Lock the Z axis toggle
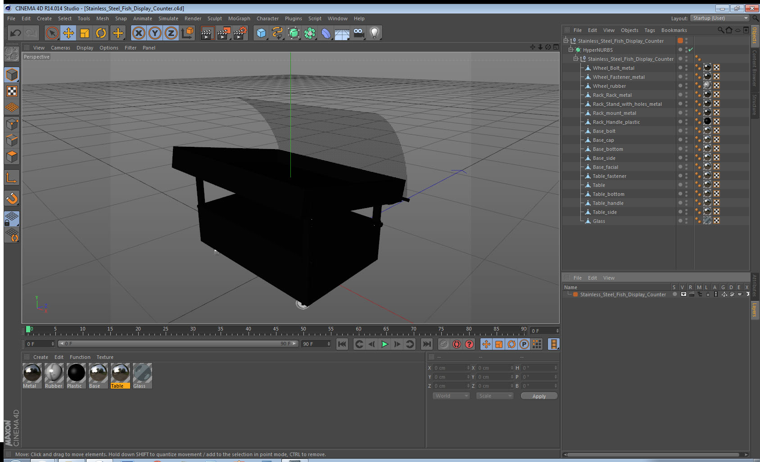This screenshot has height=462, width=760. (x=171, y=33)
